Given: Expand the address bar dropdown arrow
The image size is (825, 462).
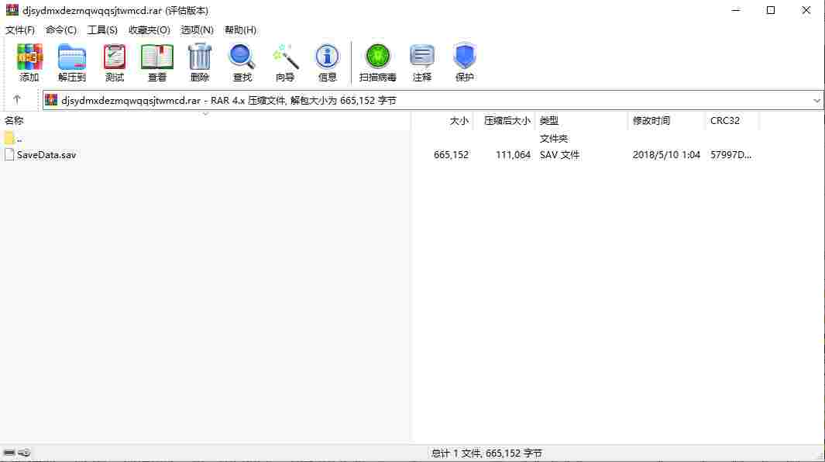Looking at the screenshot, I should 816,100.
